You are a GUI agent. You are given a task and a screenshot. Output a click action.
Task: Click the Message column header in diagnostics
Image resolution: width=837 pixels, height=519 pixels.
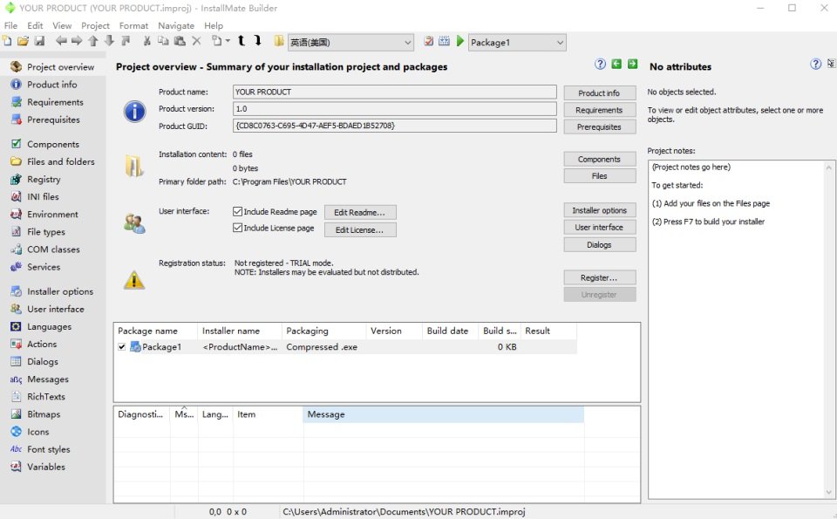point(443,414)
